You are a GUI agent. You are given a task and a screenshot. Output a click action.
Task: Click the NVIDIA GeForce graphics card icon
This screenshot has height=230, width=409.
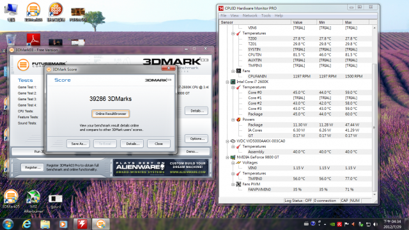tap(233, 157)
